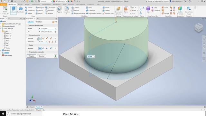Select the Revolución tool
This screenshot has width=206, height=116.
click(x=21, y=10)
